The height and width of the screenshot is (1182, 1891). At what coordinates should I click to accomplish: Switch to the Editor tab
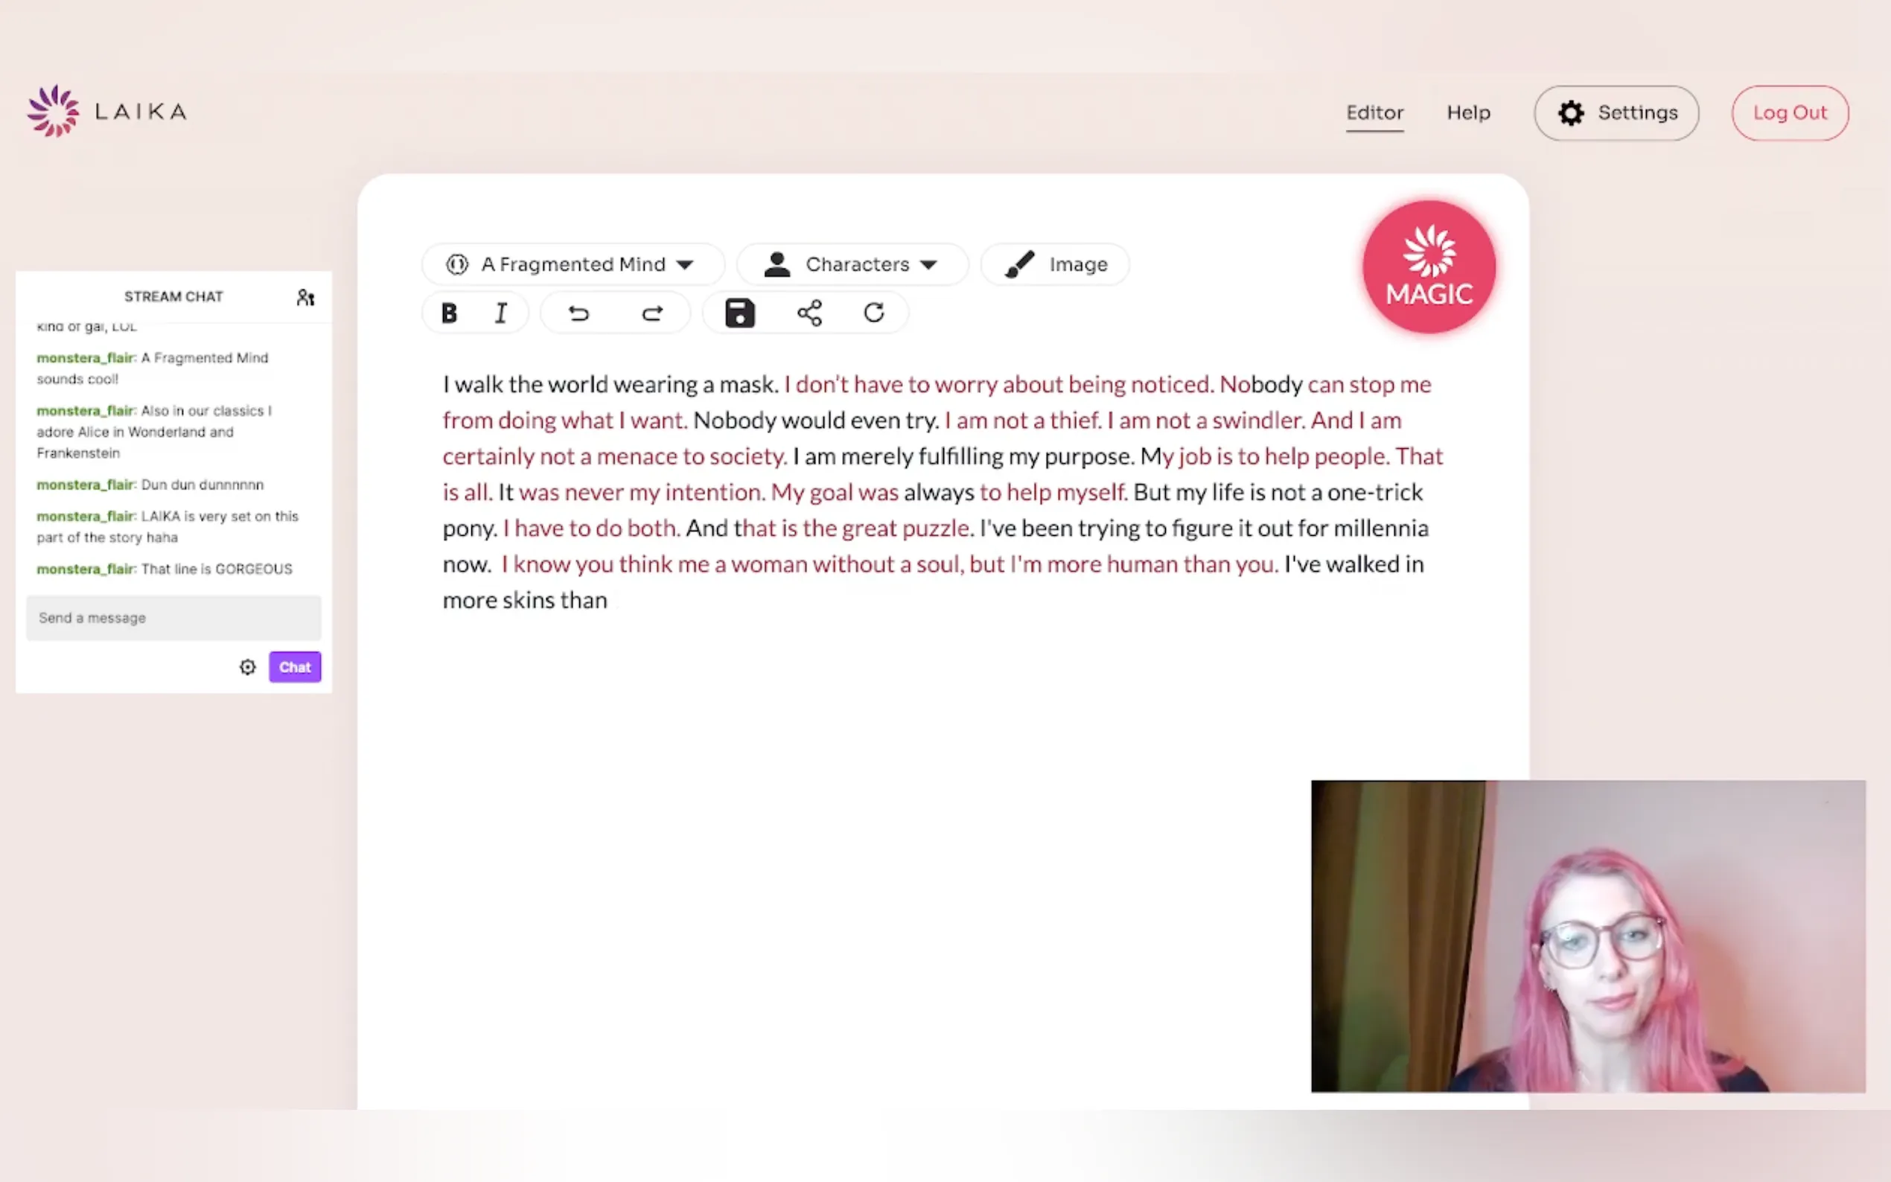pos(1374,113)
